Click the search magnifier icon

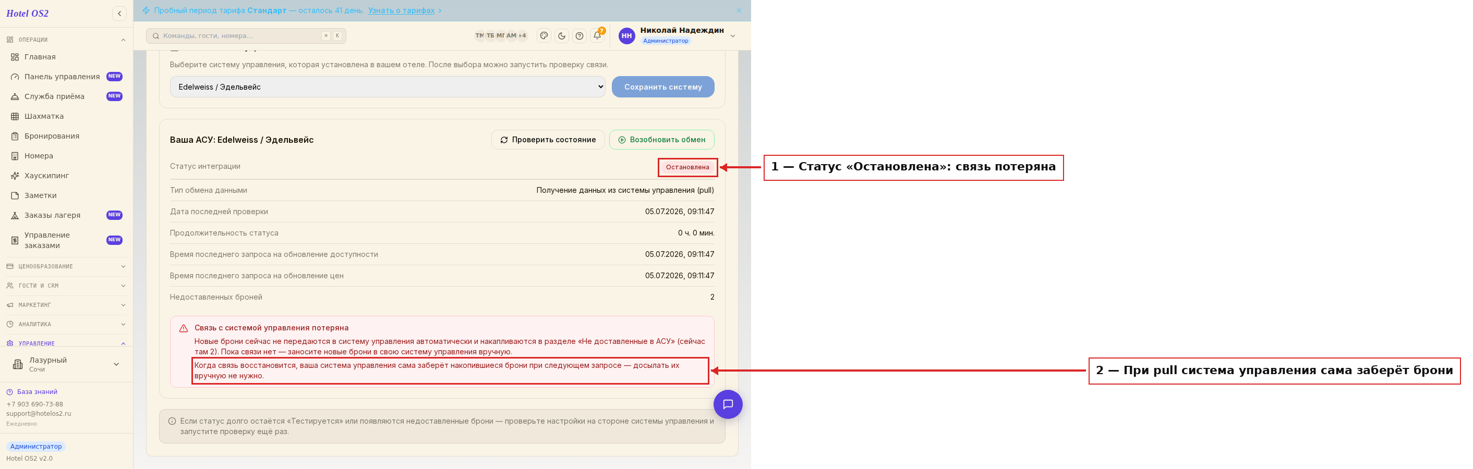(155, 36)
